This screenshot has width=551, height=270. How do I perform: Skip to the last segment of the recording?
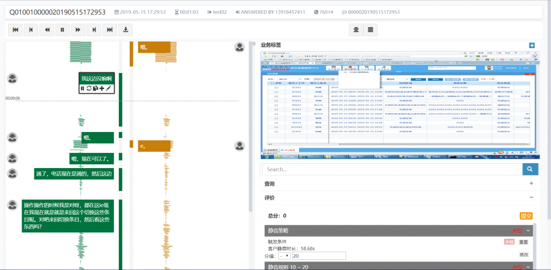coord(110,30)
